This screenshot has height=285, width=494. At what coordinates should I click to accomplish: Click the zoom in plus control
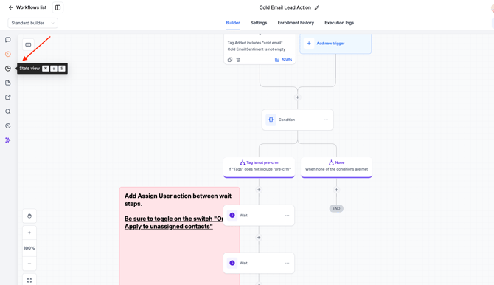[29, 233]
